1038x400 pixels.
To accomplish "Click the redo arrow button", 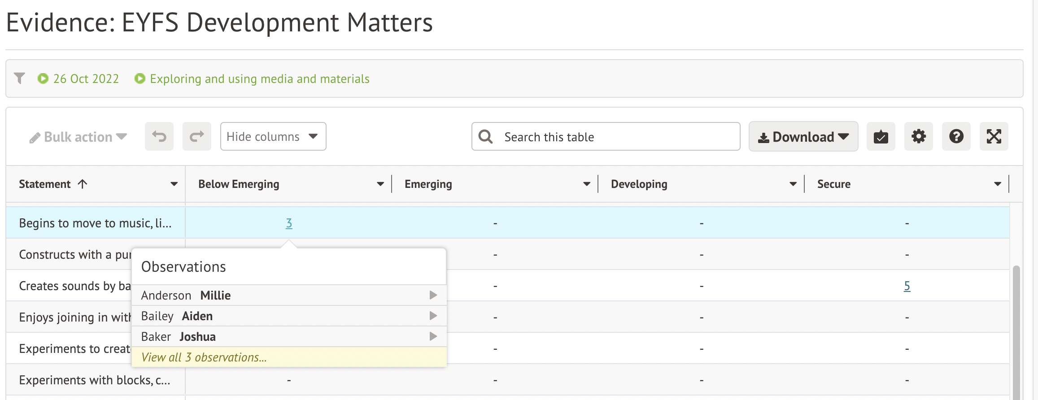I will coord(196,136).
